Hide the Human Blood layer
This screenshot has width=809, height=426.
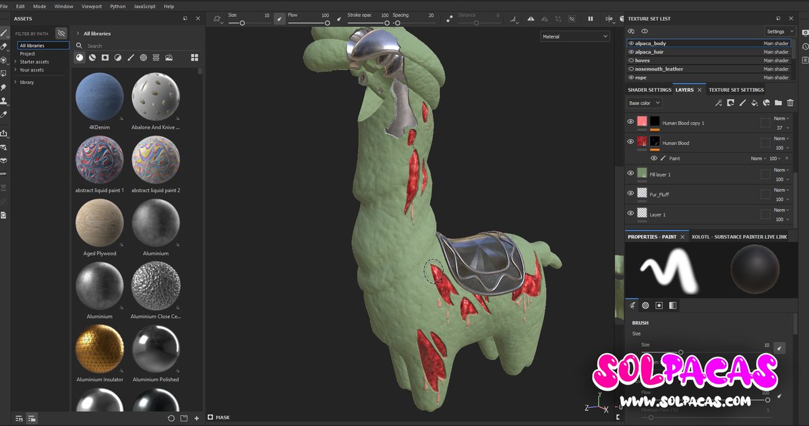tap(630, 142)
